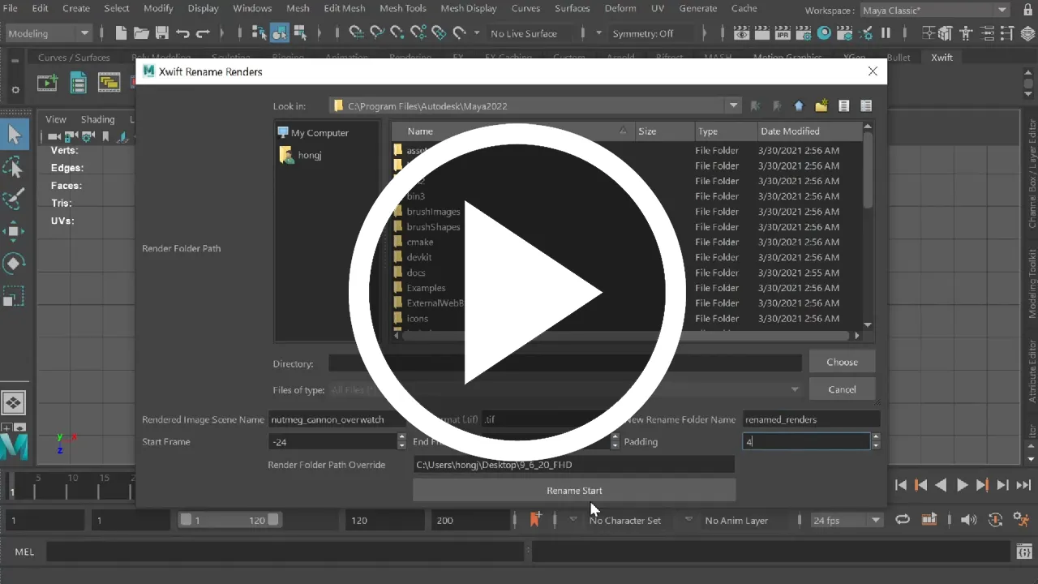1038x584 pixels.
Task: Redo the action via the toolbar arrow
Action: coord(203,33)
